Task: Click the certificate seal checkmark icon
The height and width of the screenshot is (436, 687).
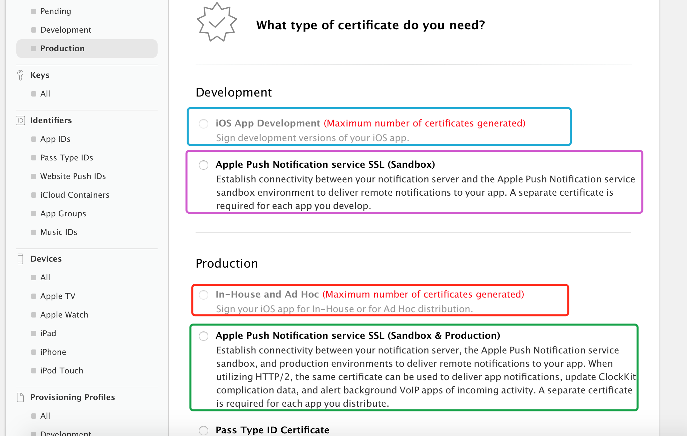Action: [x=217, y=23]
